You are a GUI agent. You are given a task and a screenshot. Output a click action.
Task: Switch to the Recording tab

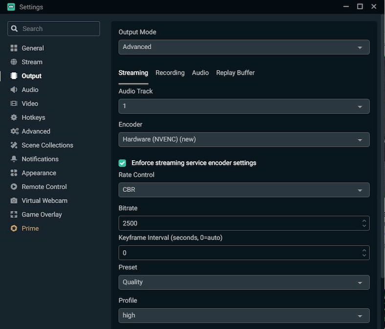pyautogui.click(x=170, y=73)
